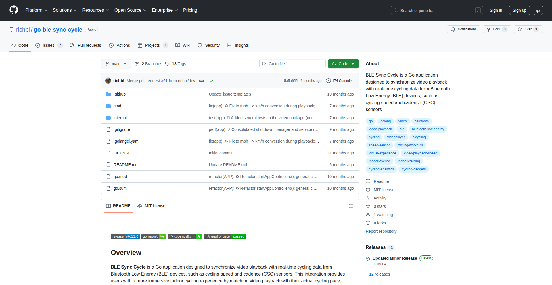552x285 pixels.
Task: Click richbl avatar in commit row
Action: click(108, 81)
